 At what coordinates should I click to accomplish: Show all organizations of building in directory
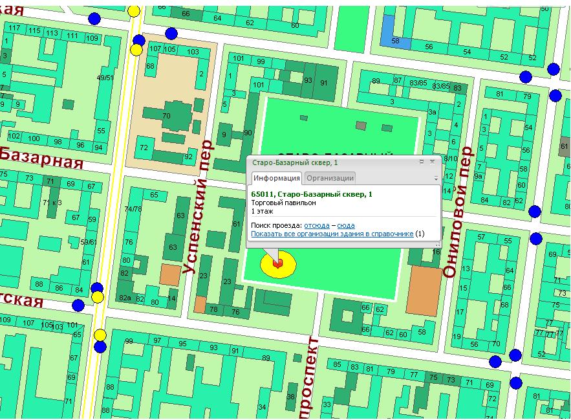[332, 234]
